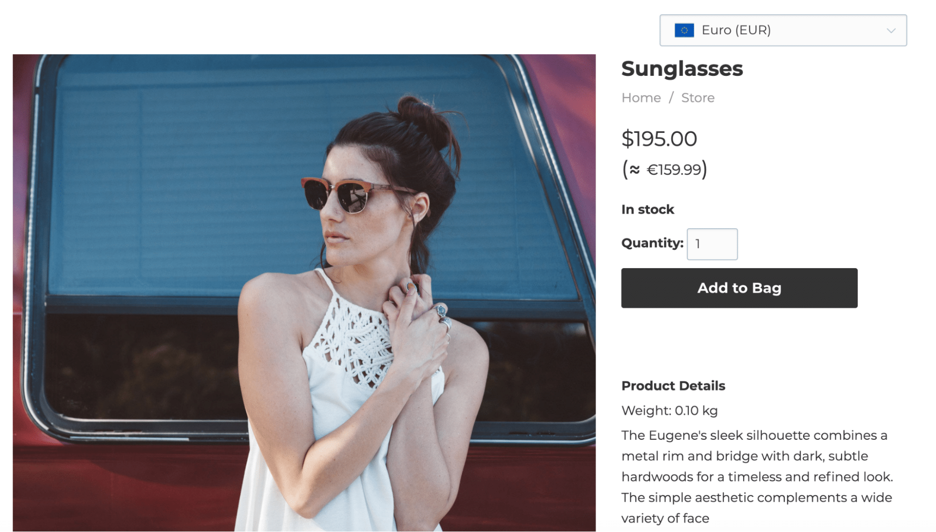Click the Product Details heading
936x532 pixels.
tap(673, 386)
